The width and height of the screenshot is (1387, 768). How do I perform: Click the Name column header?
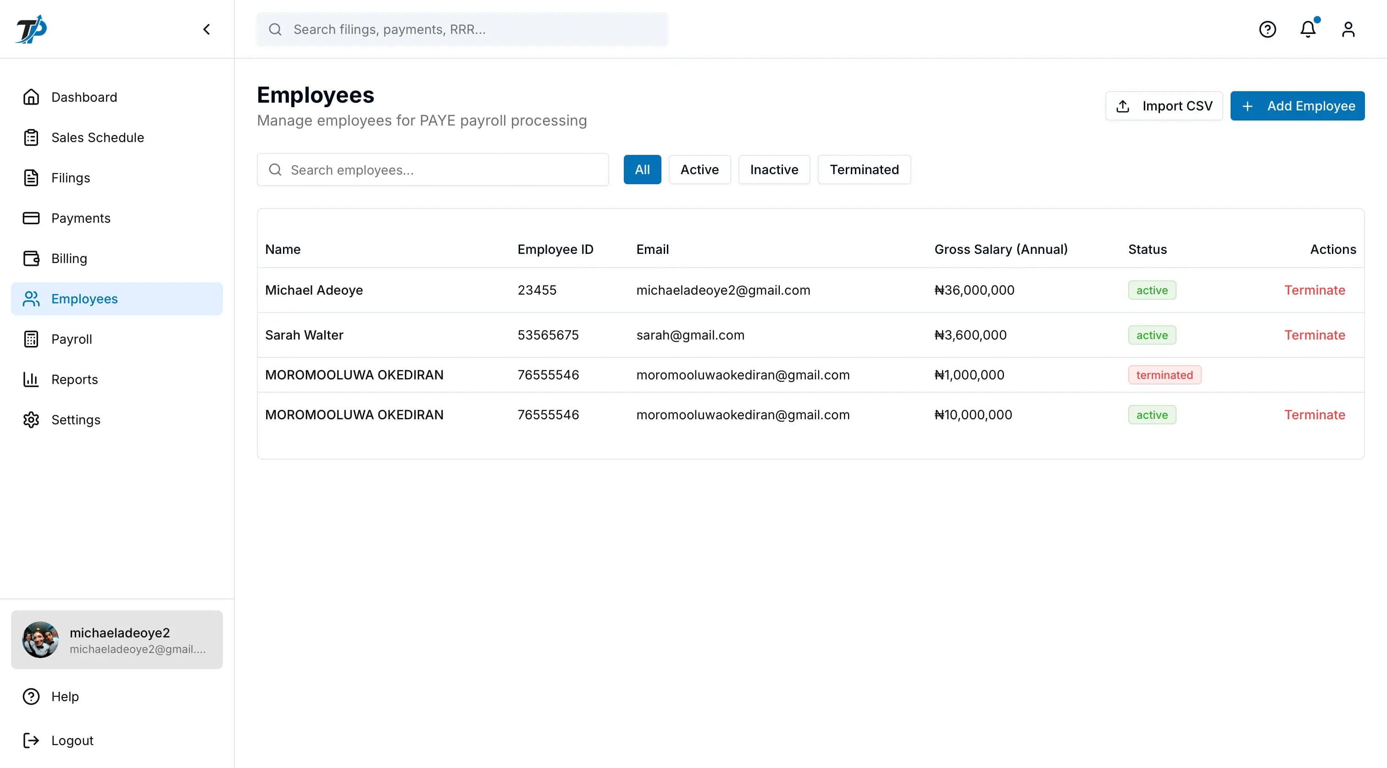coord(283,249)
